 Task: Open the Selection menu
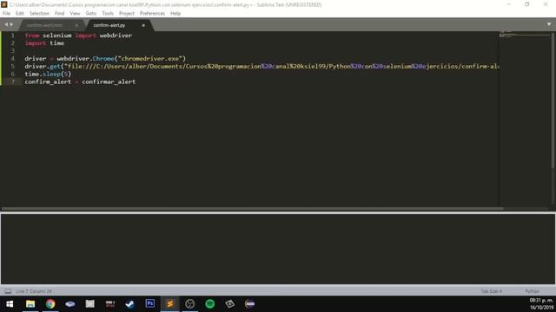39,14
